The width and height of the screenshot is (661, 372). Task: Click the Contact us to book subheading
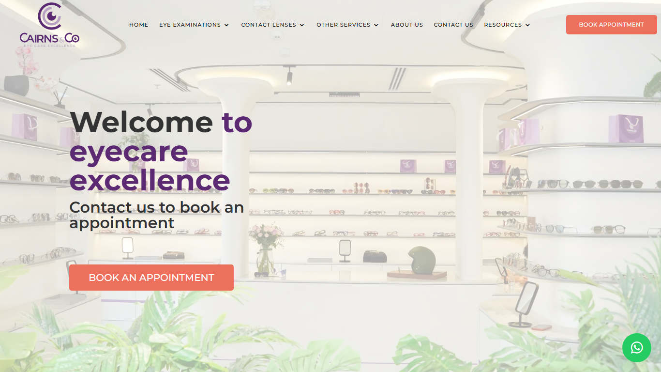(x=157, y=215)
